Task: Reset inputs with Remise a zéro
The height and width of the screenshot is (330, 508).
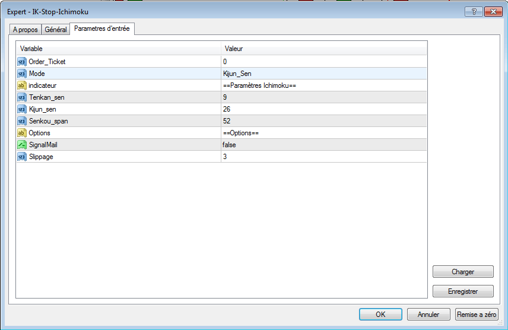Action: (477, 315)
